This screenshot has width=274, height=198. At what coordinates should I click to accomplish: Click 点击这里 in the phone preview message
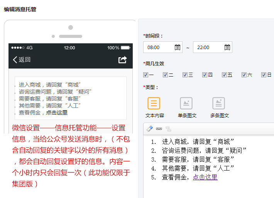pos(57,113)
